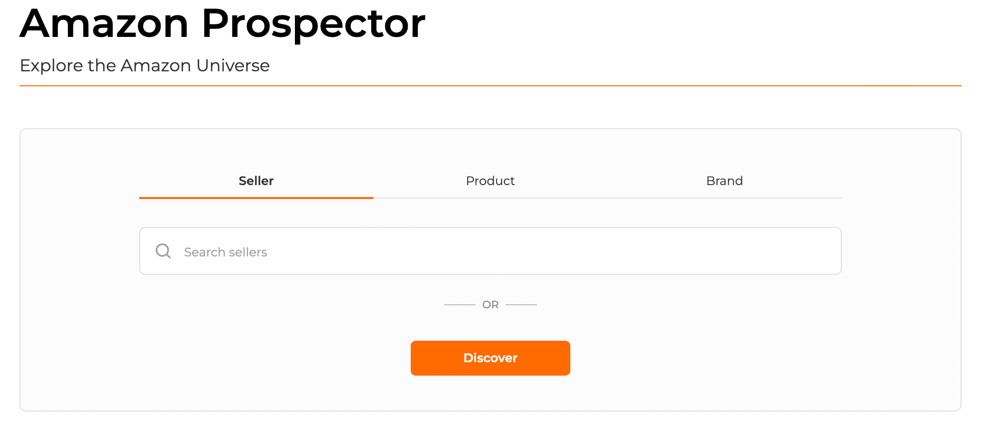Click the word Prospector in the title

pos(313,24)
